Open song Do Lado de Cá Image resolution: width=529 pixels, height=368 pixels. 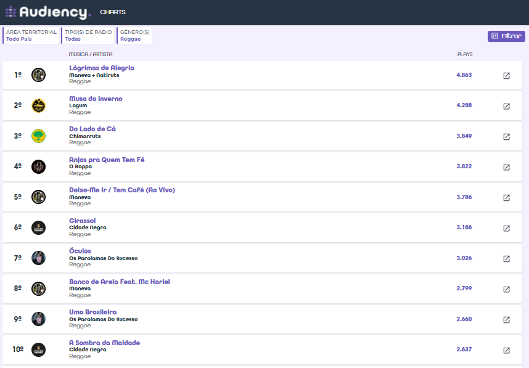coord(92,129)
